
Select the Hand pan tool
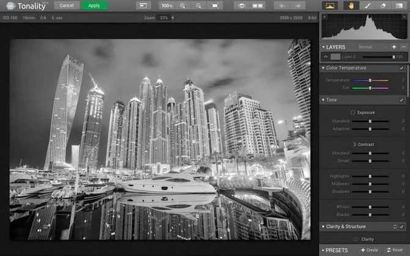(x=351, y=5)
